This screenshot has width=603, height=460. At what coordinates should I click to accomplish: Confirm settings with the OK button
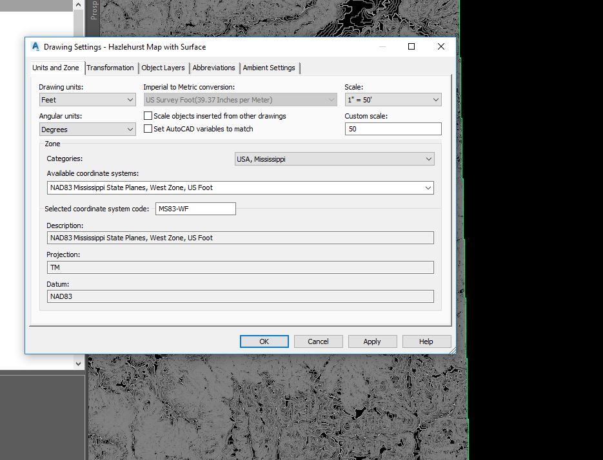click(264, 341)
